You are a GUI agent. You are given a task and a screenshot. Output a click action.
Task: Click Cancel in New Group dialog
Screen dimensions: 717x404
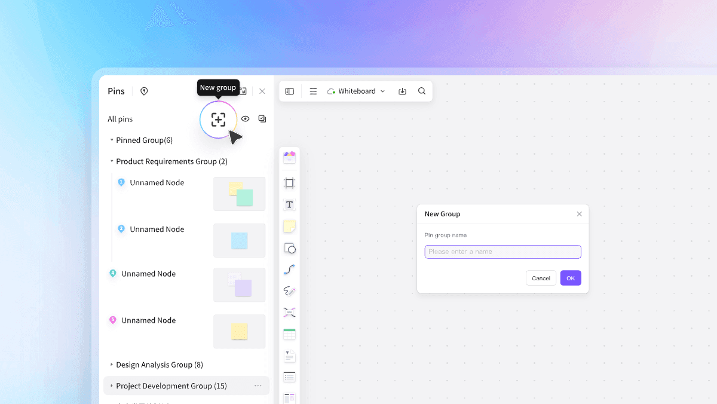(x=541, y=278)
